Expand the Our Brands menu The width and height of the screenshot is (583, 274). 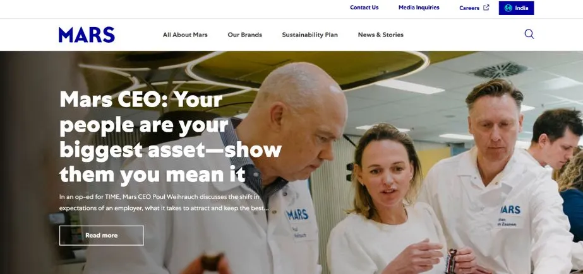(x=244, y=35)
